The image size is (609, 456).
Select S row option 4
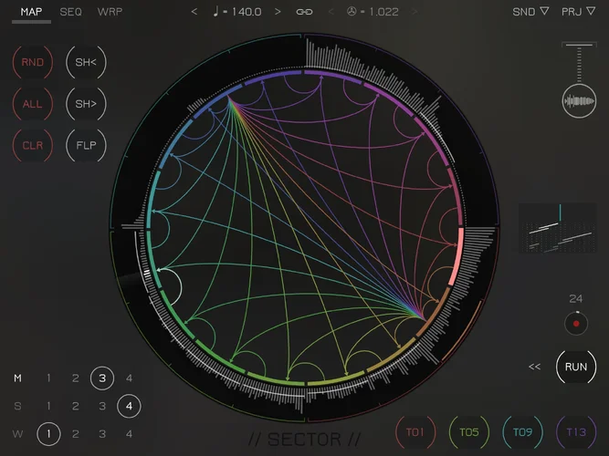click(x=129, y=406)
